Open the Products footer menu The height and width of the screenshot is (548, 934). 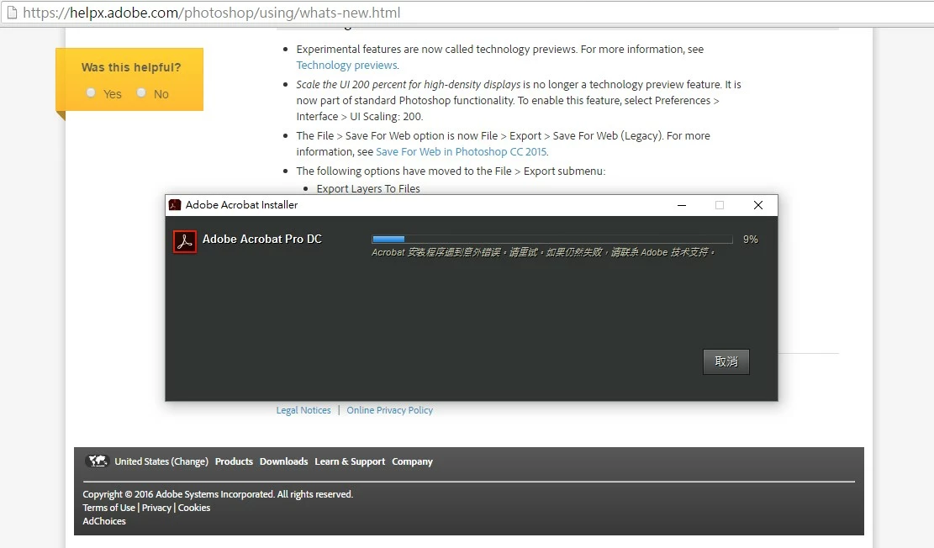click(234, 461)
